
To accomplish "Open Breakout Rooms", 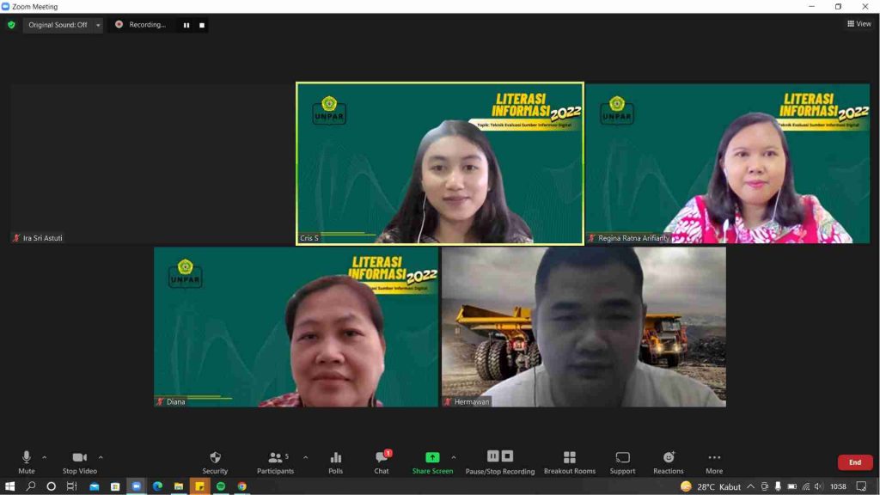I will 569,461.
